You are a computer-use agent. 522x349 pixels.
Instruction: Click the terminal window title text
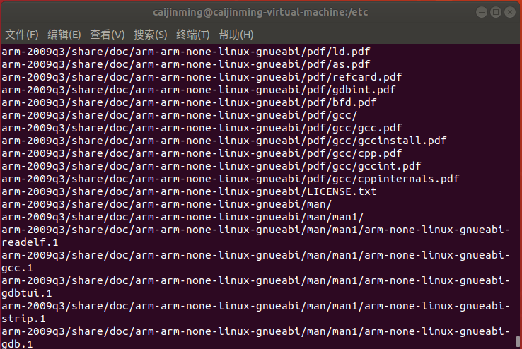260,12
